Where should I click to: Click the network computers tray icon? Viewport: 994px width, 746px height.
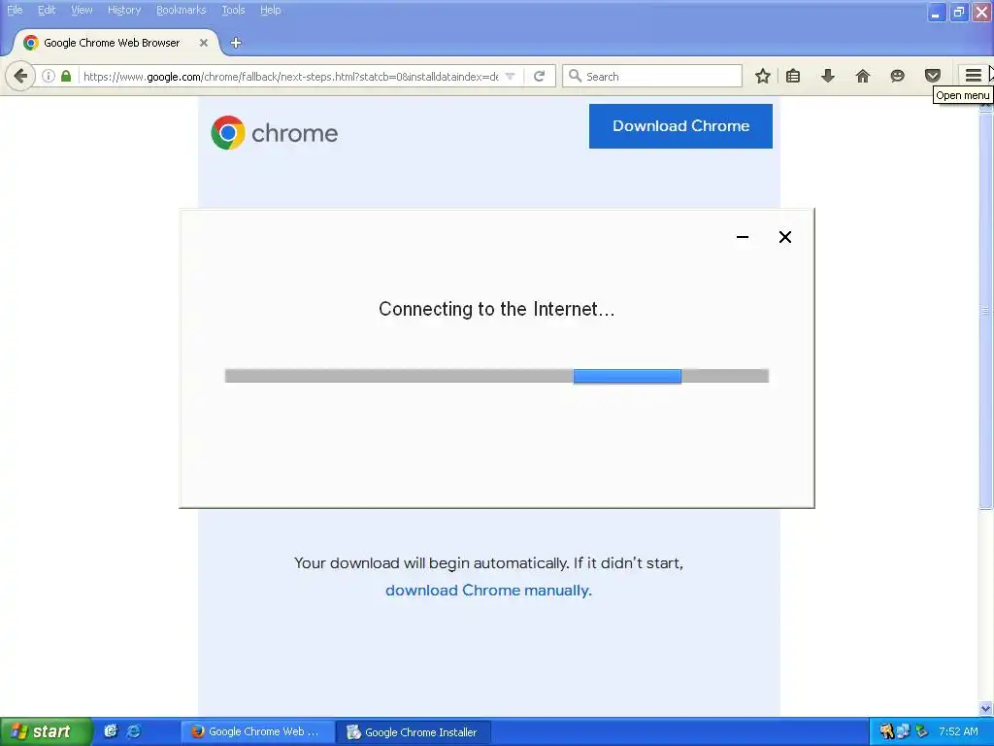[903, 731]
